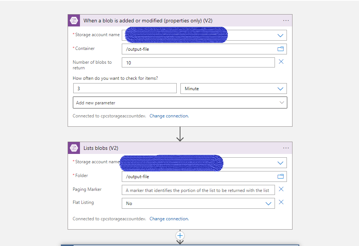Remove the Flat Listing parameter
The height and width of the screenshot is (246, 359).
pyautogui.click(x=281, y=202)
